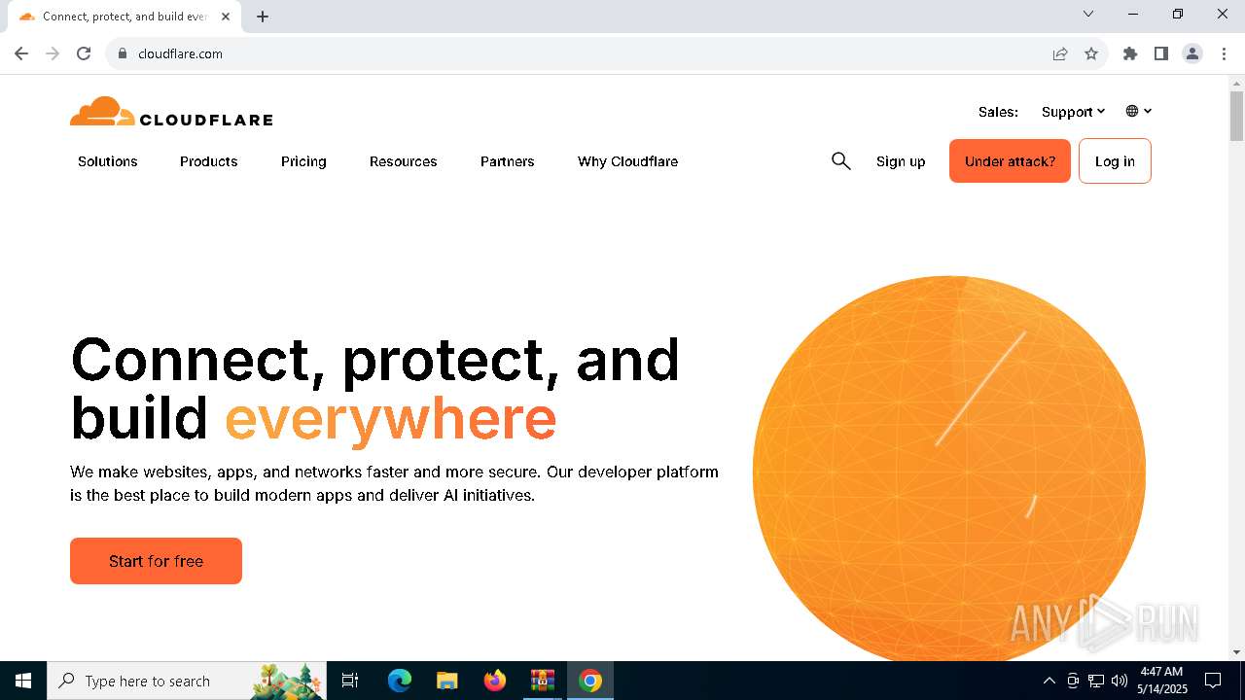Screen dimensions: 1245x700
Task: Click the scrollbar down arrow
Action: 1236,652
